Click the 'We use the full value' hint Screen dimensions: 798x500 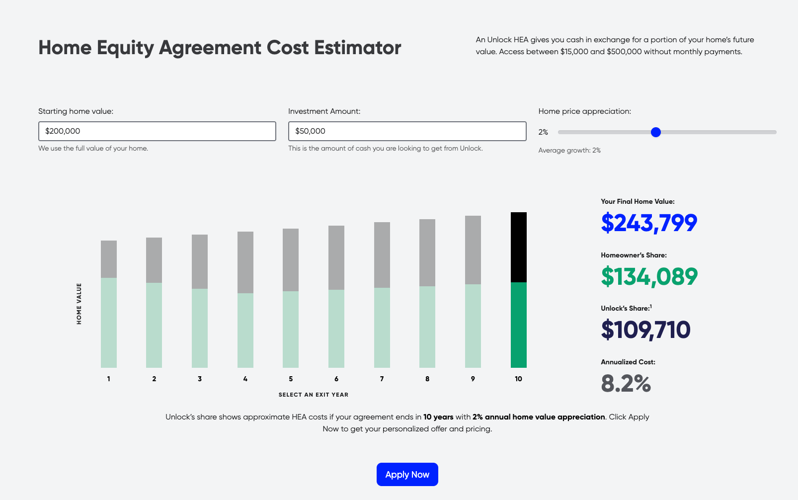tap(93, 148)
